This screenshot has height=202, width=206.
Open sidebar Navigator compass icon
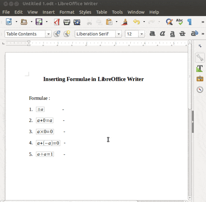200,89
